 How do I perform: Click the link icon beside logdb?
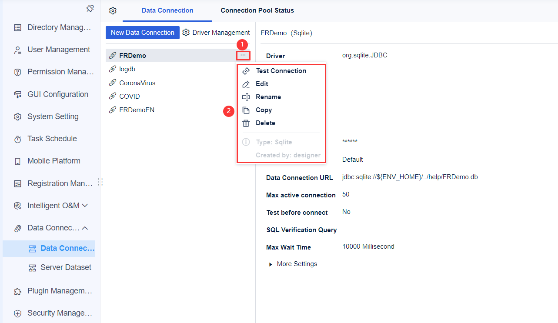[112, 69]
